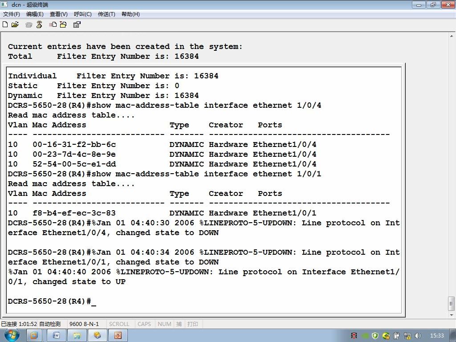The image size is (456, 342).
Task: Click the 9600 8-N-1 status entry
Action: click(84, 324)
